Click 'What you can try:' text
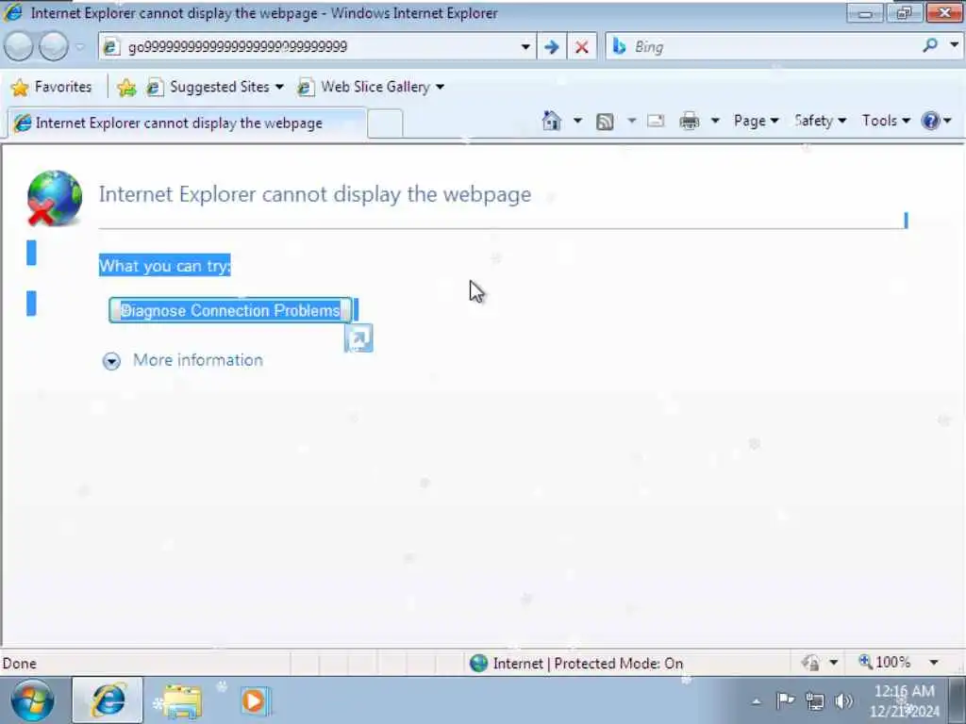The width and height of the screenshot is (966, 724). point(164,265)
